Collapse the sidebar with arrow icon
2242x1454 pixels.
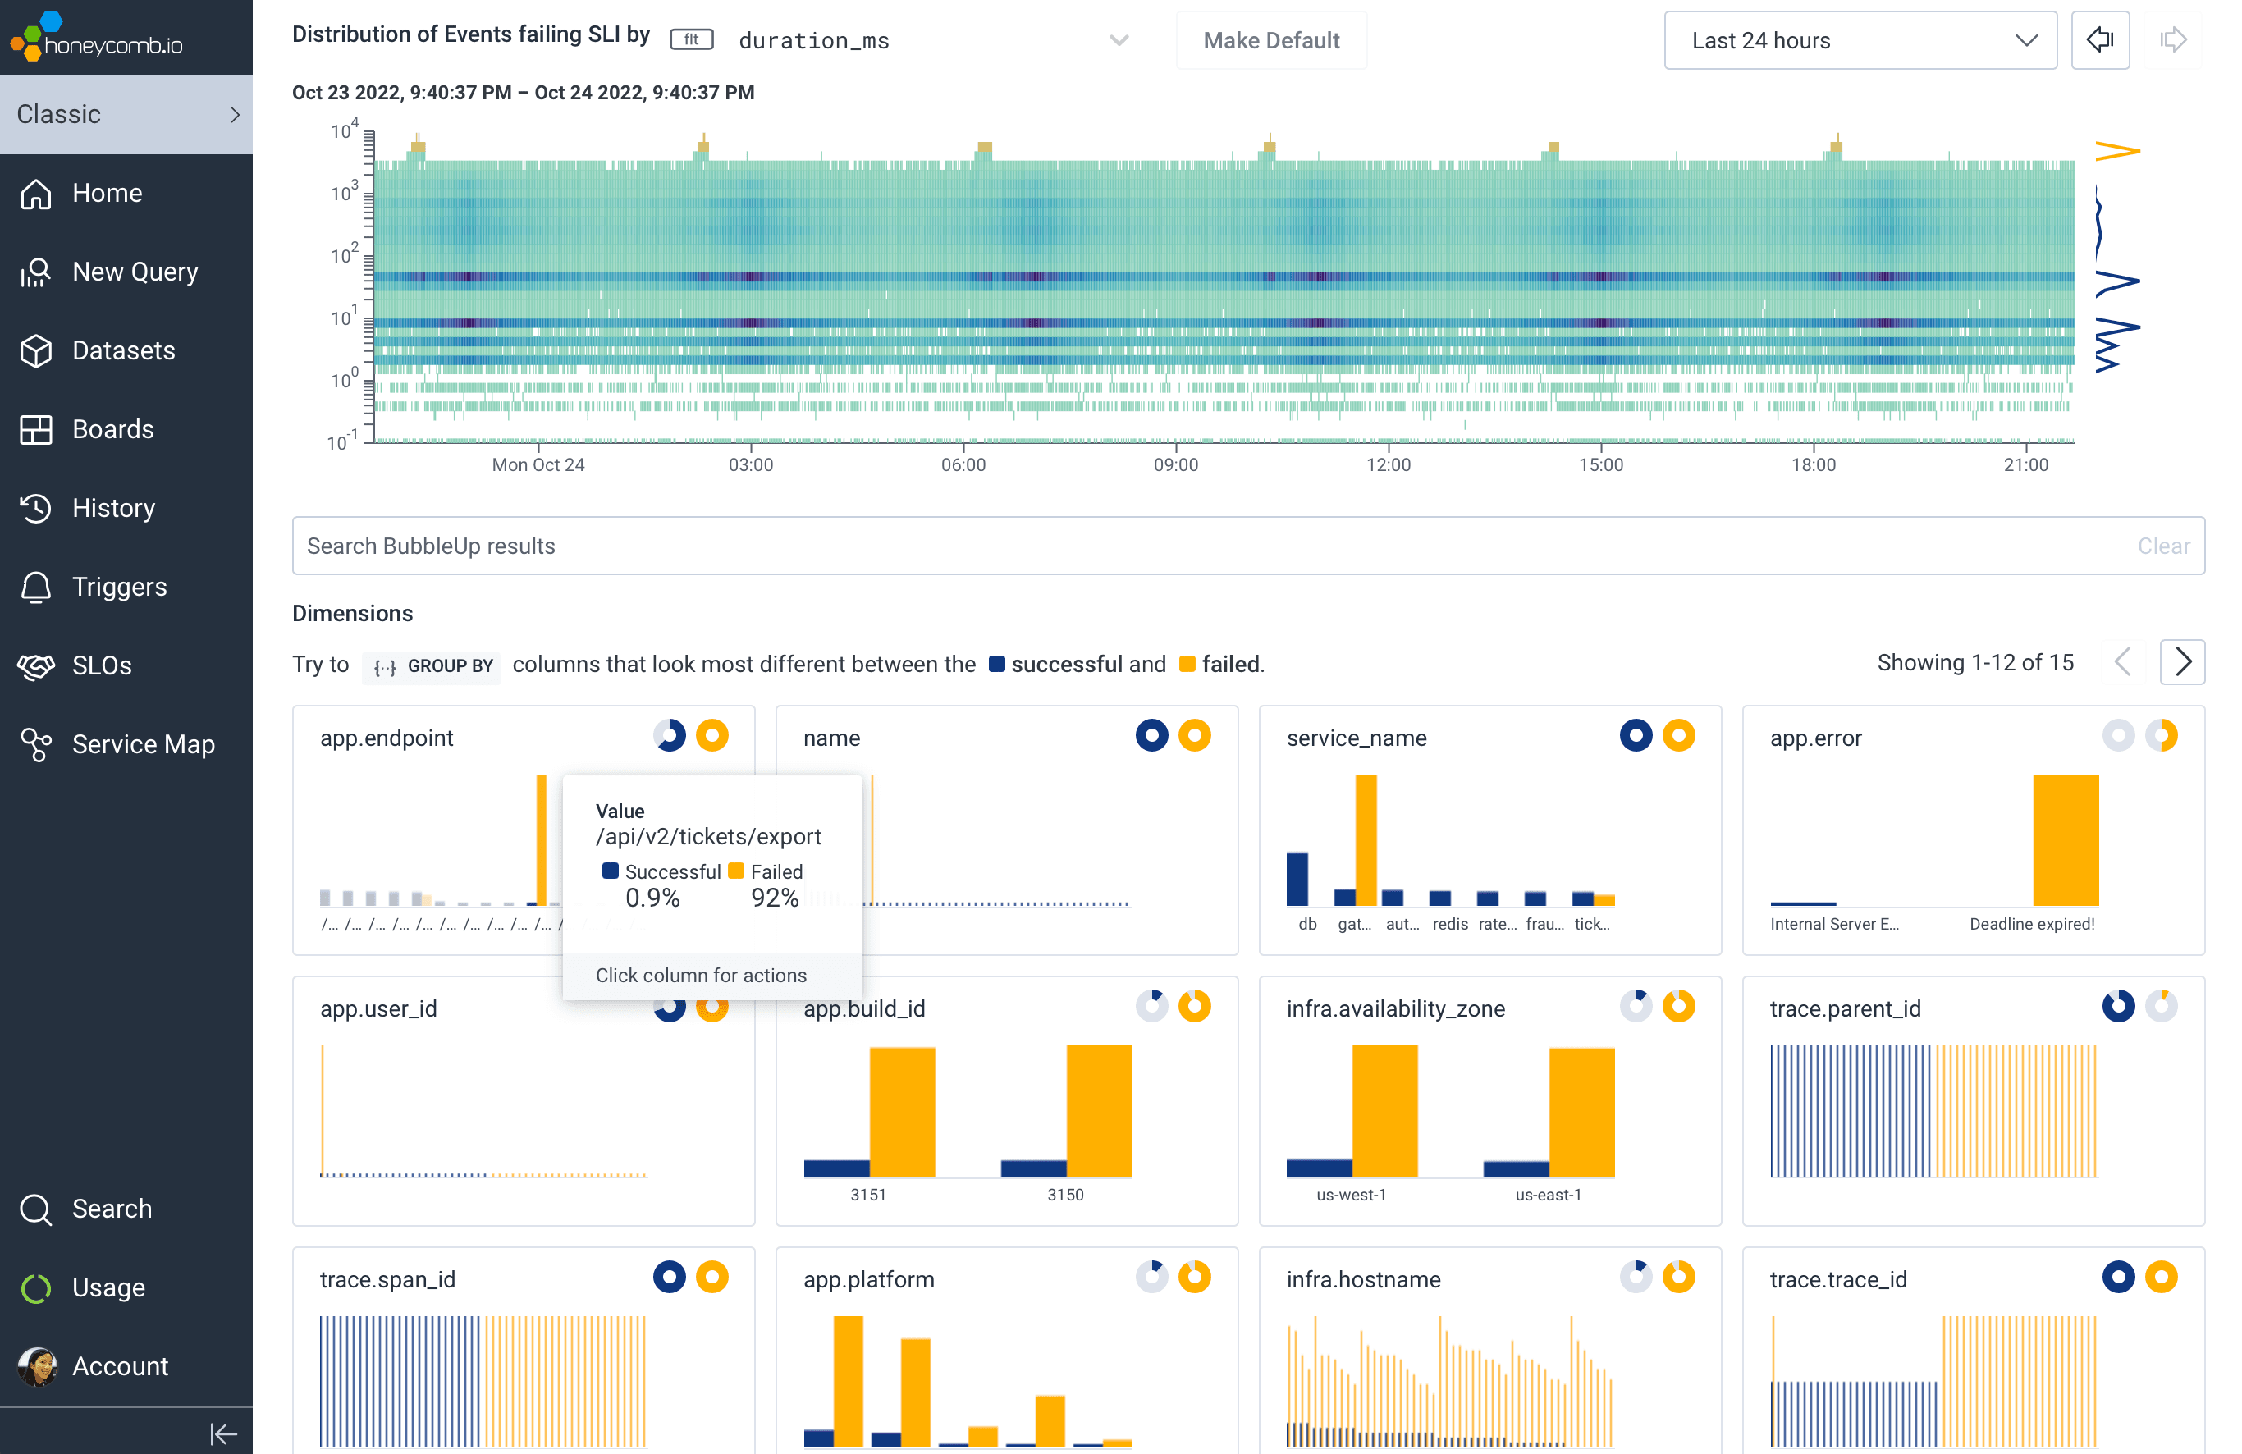(x=222, y=1433)
